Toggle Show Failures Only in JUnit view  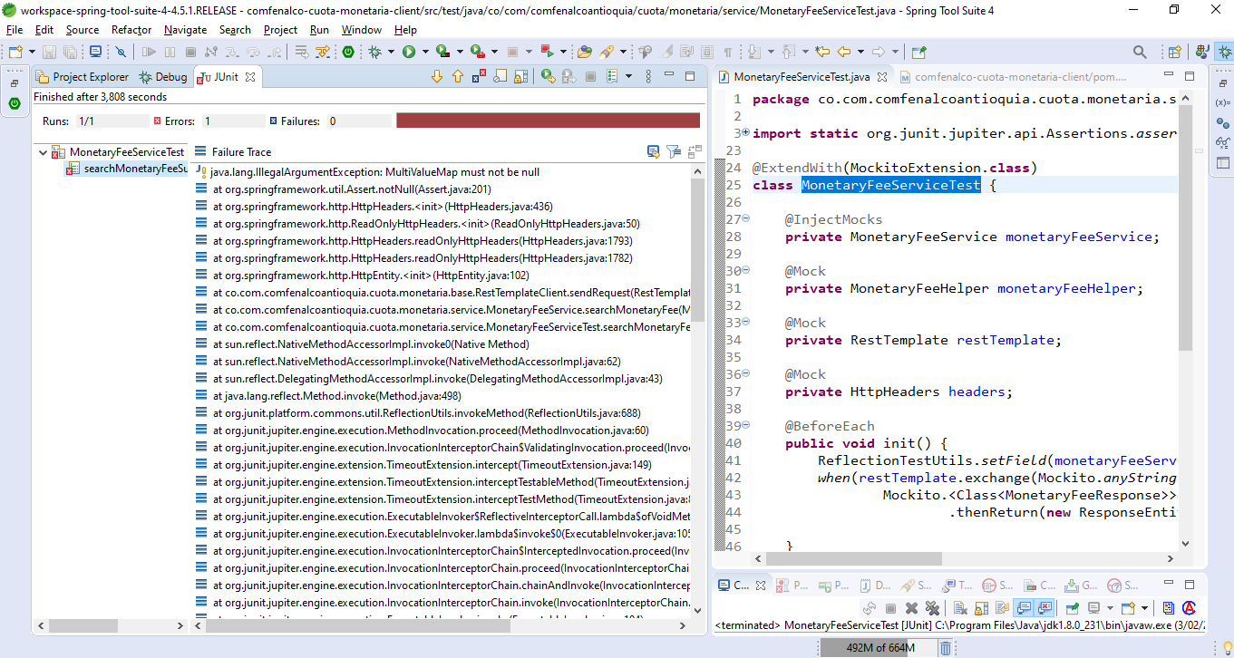(479, 76)
